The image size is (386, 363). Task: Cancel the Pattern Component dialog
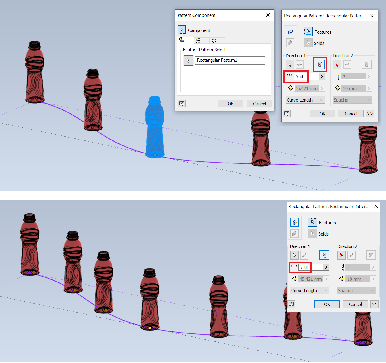(x=259, y=104)
